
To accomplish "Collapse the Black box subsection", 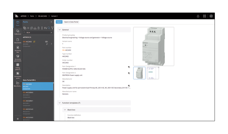I will click(65, 110).
